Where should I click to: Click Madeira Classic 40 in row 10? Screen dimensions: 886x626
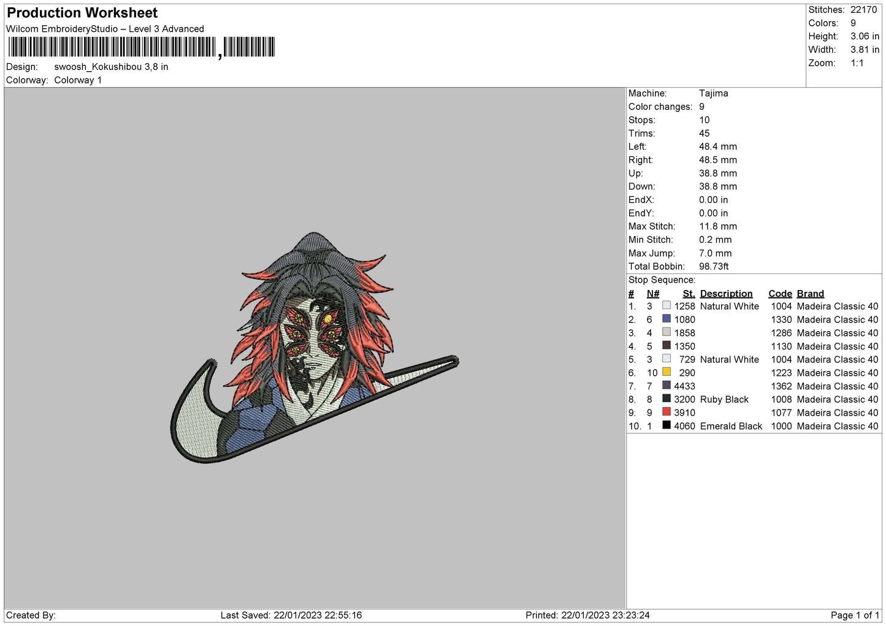[x=838, y=426]
